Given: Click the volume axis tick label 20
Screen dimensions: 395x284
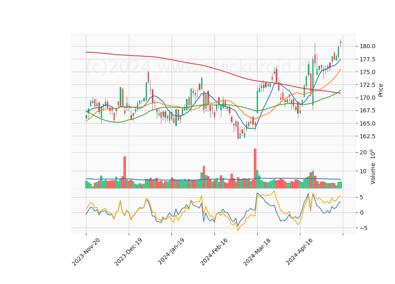Looking at the screenshot, I should [363, 152].
